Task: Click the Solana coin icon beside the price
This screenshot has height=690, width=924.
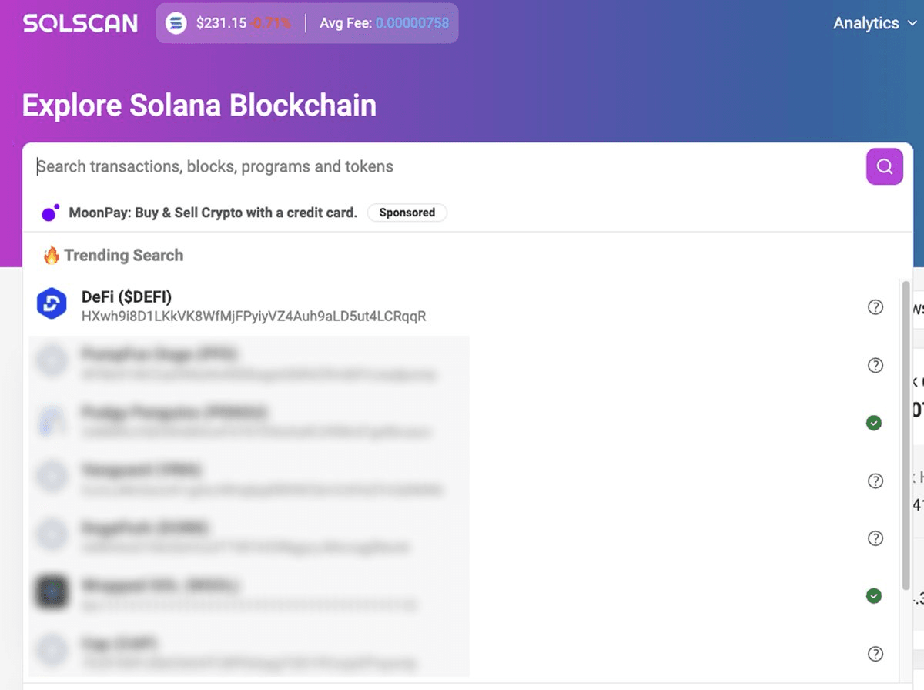Action: pyautogui.click(x=176, y=23)
